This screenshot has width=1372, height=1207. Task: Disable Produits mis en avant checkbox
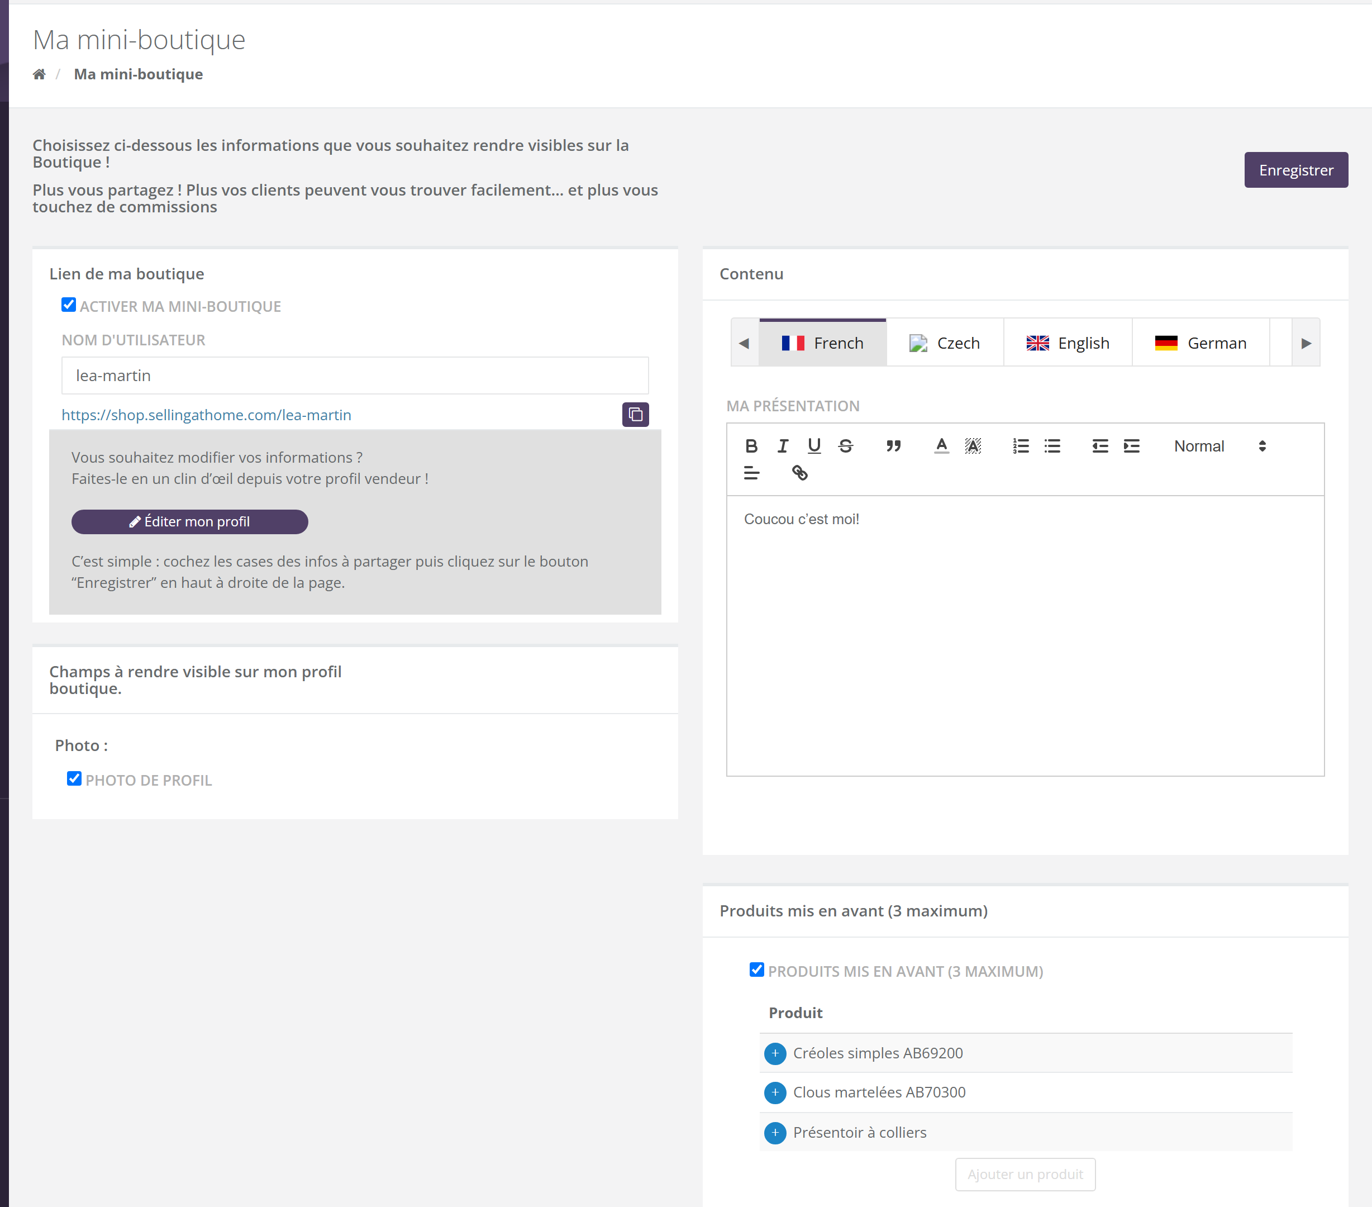(x=756, y=970)
